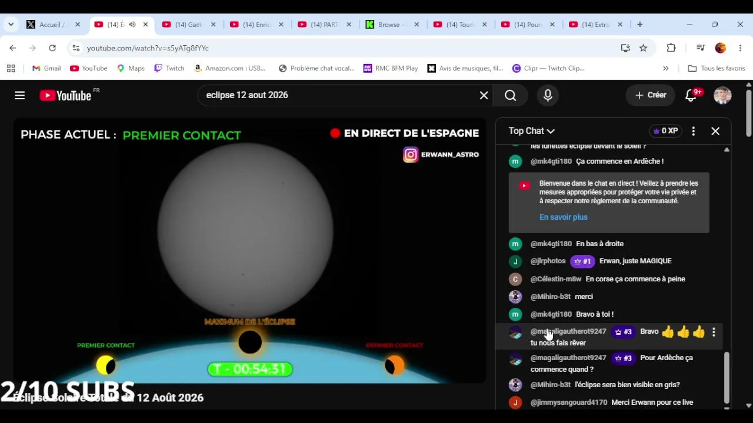Image resolution: width=753 pixels, height=423 pixels.
Task: Open the YouTube guide hamburger menu
Action: point(20,95)
